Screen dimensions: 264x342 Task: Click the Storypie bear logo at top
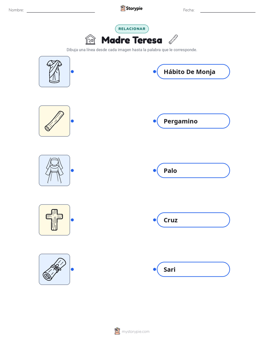coord(123,8)
